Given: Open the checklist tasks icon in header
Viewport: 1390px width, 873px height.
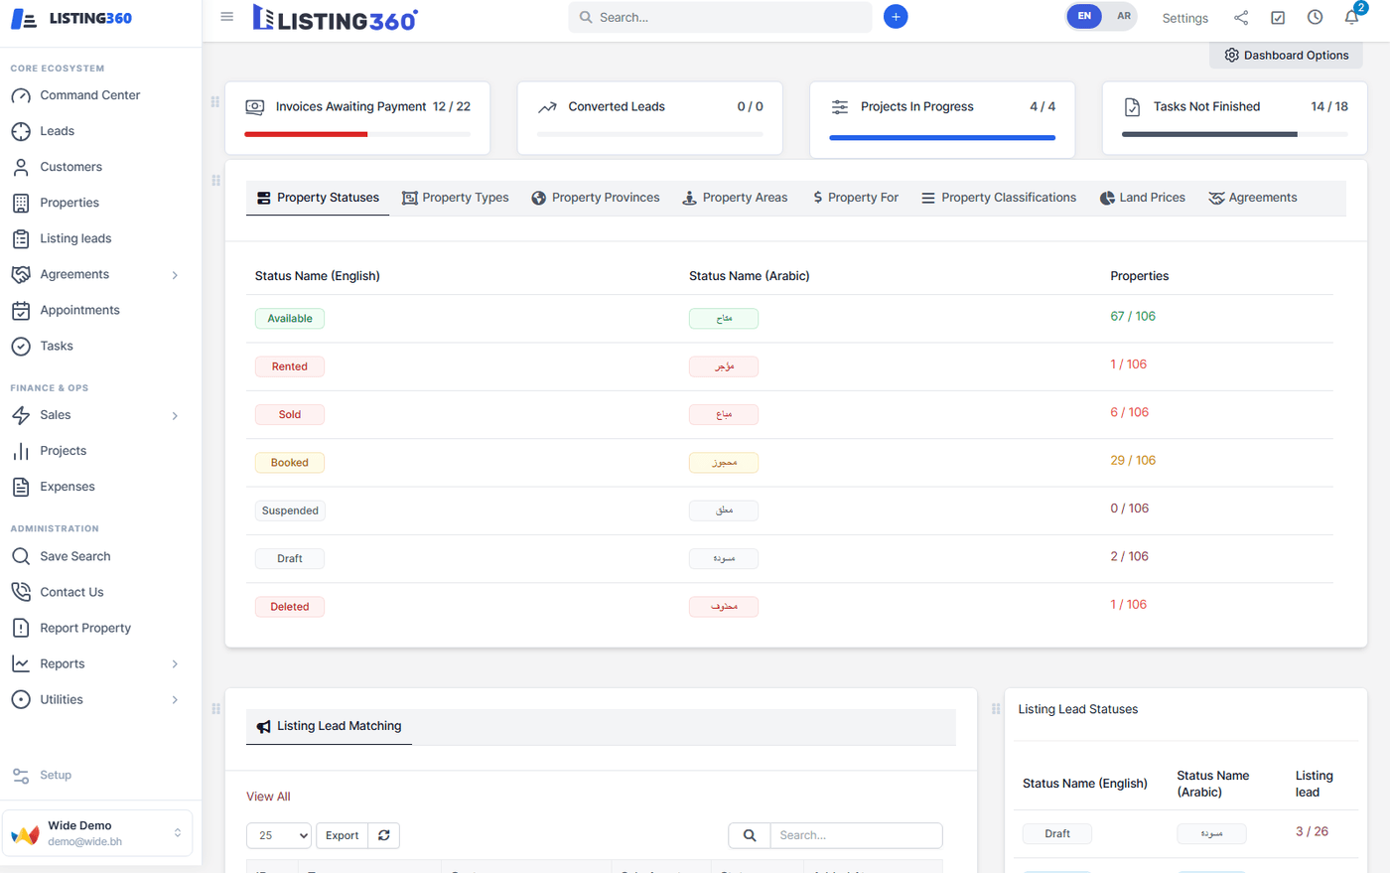Looking at the screenshot, I should [x=1278, y=18].
